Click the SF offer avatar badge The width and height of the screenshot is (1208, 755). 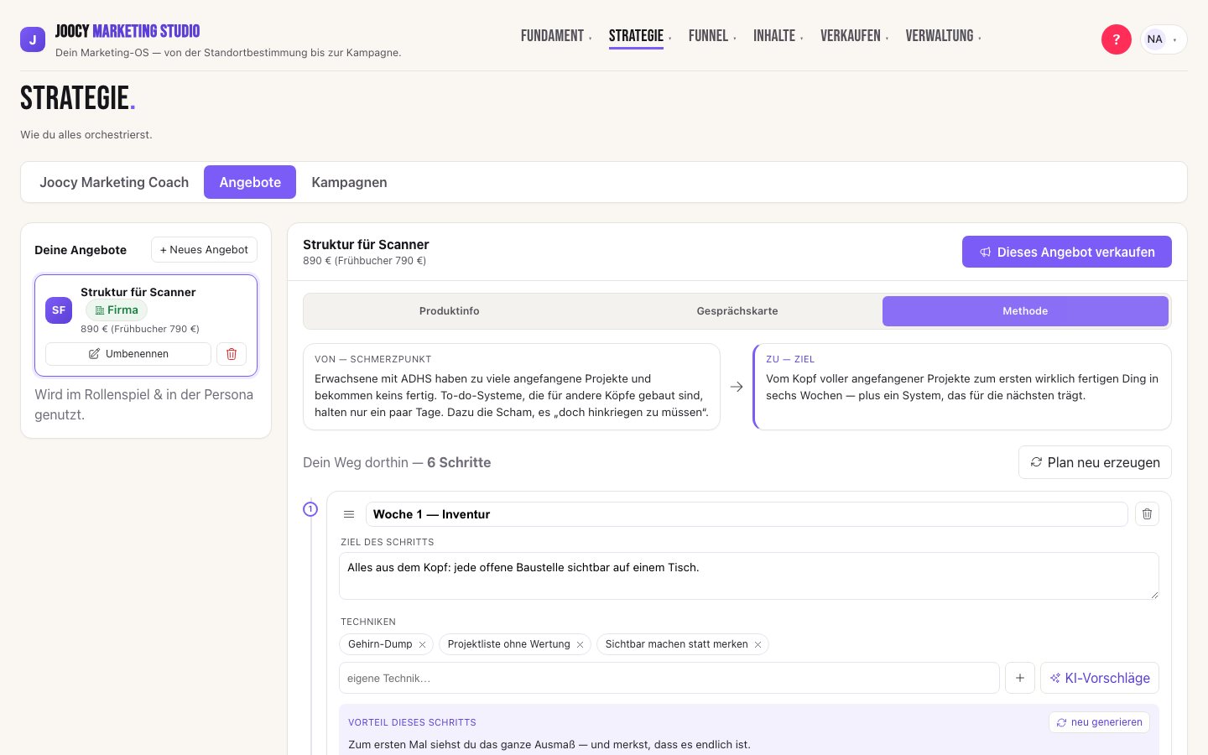59,310
